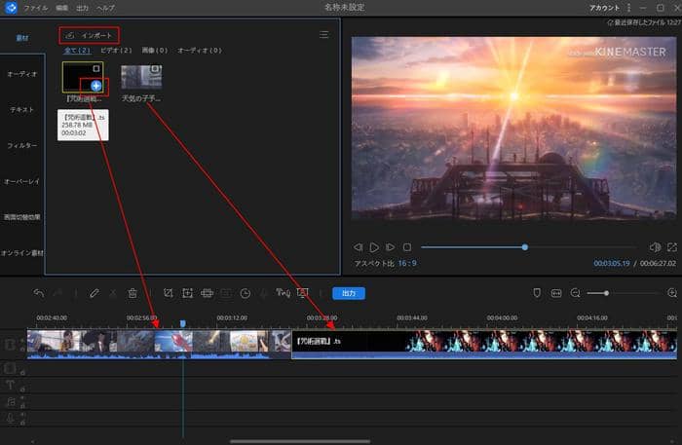This screenshot has height=445, width=682.
Task: Toggle lock on the music track
Action: [22, 406]
